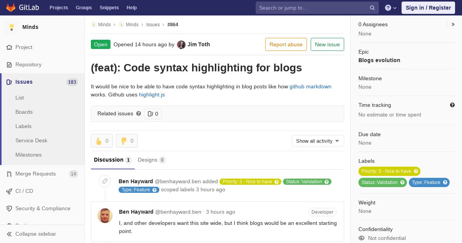Viewport: 462px width, 243px height.
Task: Open Service Desk in the sidebar
Action: point(31,140)
